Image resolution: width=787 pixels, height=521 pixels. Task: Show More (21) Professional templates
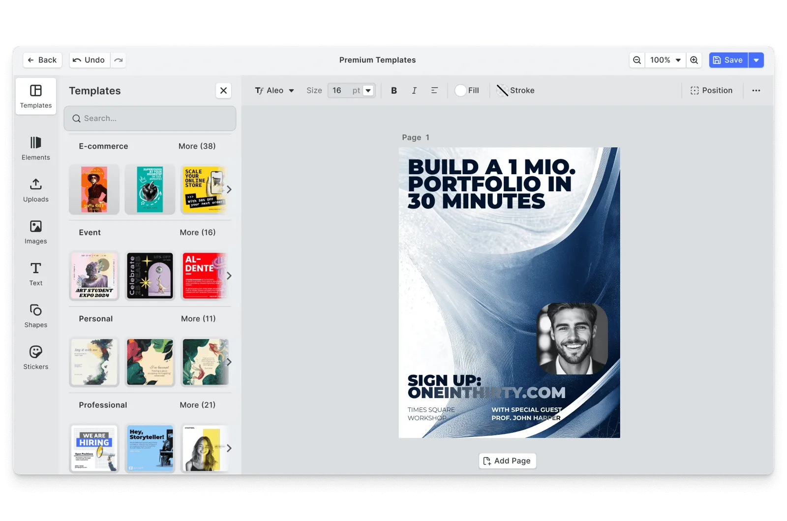click(197, 405)
